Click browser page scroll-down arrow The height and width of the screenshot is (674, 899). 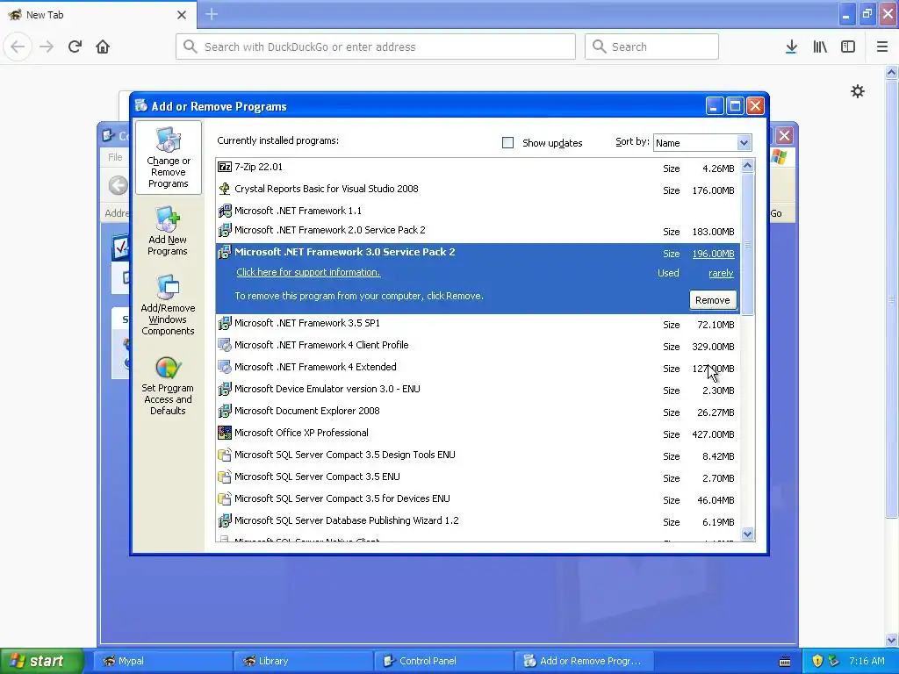(x=892, y=640)
